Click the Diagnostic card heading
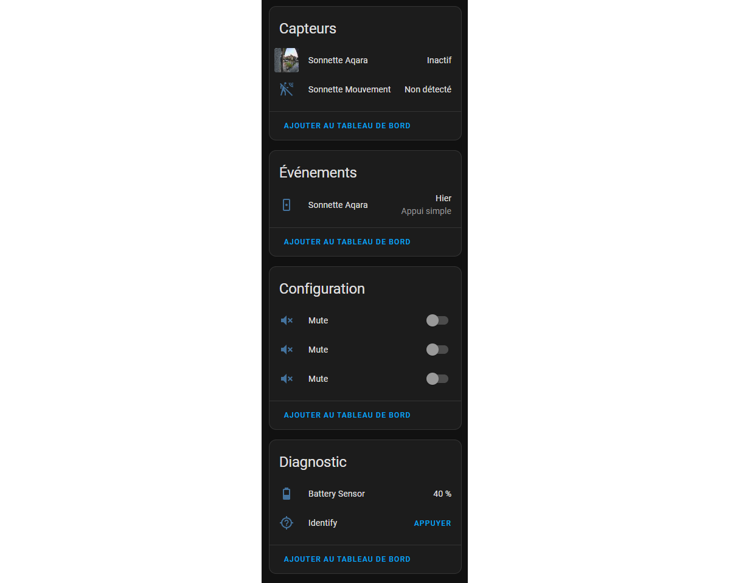 pyautogui.click(x=313, y=462)
